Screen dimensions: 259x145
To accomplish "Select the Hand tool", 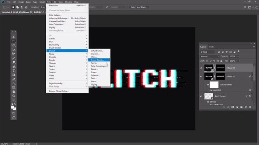I will click(x=13, y=92).
